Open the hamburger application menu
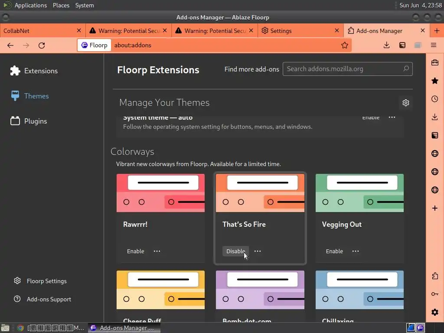Screen dimensions: 444x333 click(434, 45)
